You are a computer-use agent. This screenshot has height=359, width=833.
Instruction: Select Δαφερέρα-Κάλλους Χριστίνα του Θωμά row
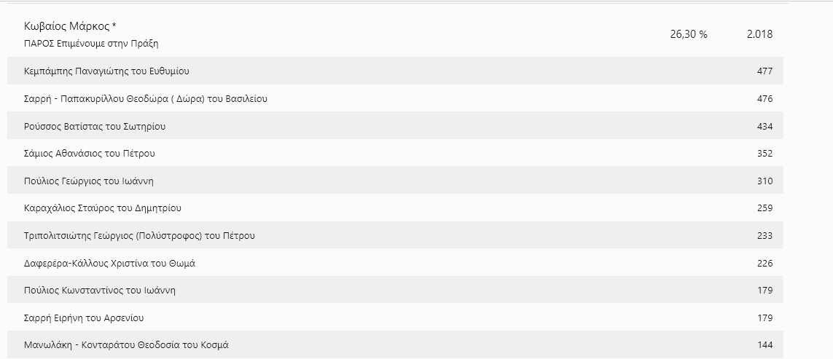tap(109, 264)
